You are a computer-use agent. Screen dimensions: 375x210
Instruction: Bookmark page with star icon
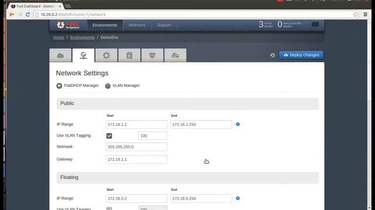(356, 15)
